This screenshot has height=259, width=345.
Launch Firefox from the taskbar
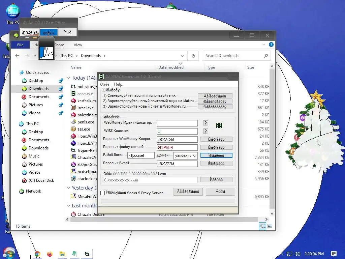click(x=50, y=254)
